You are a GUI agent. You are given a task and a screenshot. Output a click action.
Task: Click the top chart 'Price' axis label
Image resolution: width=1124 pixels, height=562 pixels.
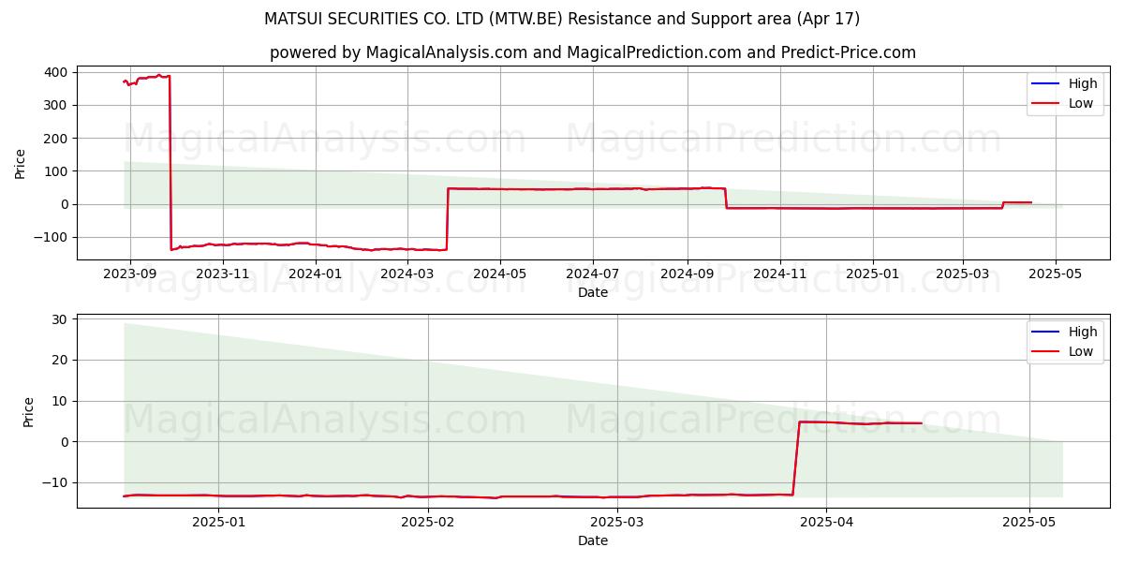tap(21, 163)
